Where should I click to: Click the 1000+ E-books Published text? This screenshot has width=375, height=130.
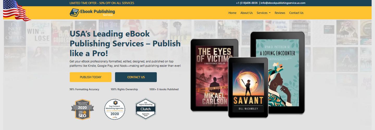pyautogui.click(x=164, y=89)
